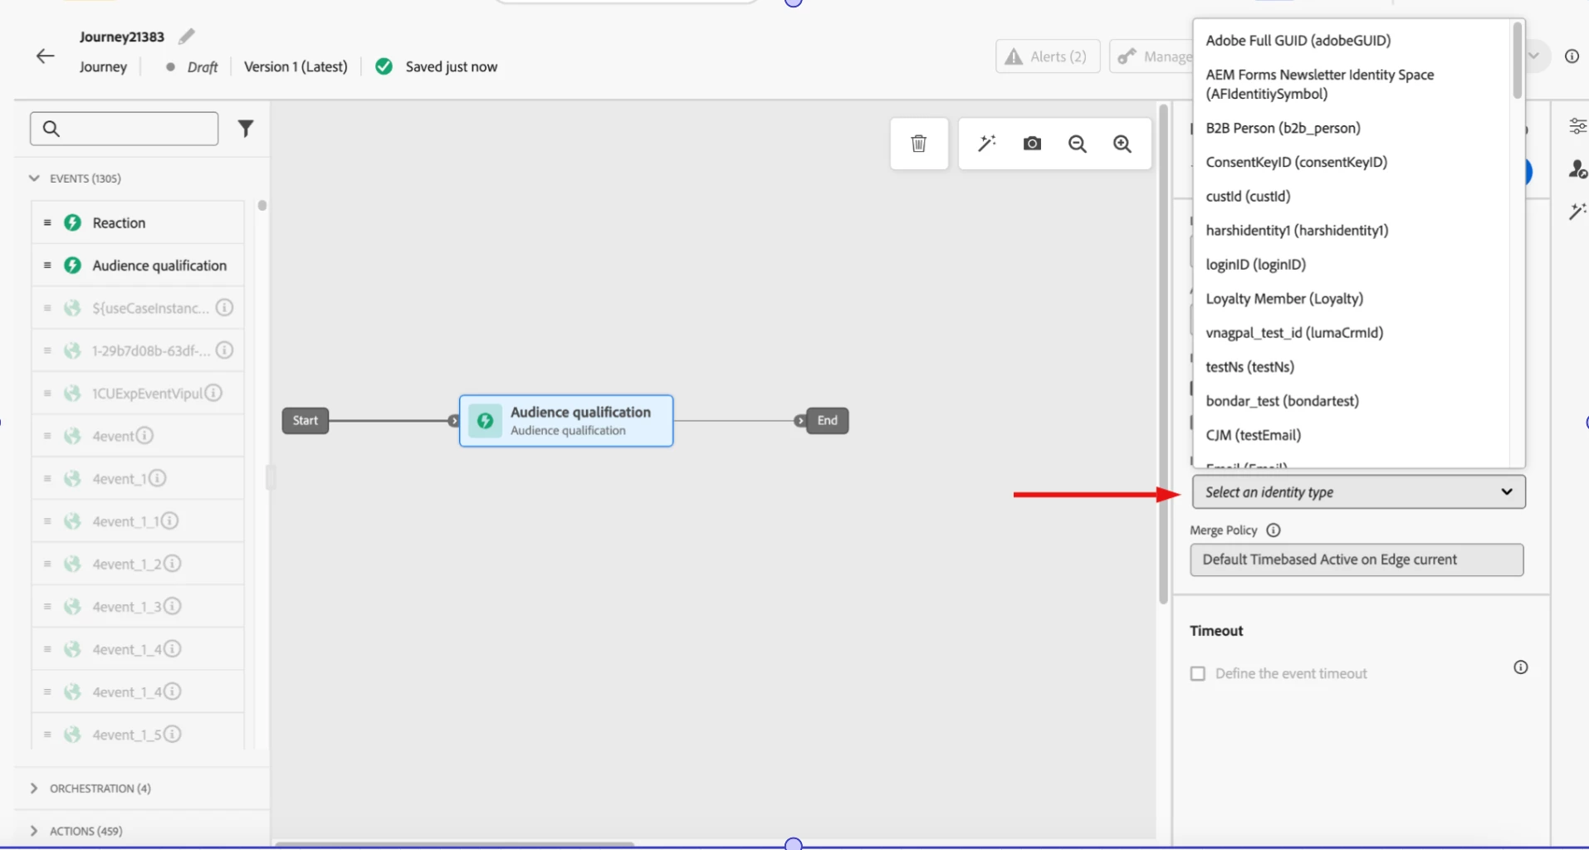Show info for ${useCaseInstanc... event
Screen dimensions: 1589x850
click(x=224, y=308)
